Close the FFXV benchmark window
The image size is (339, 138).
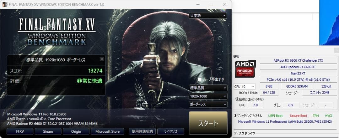225,4
